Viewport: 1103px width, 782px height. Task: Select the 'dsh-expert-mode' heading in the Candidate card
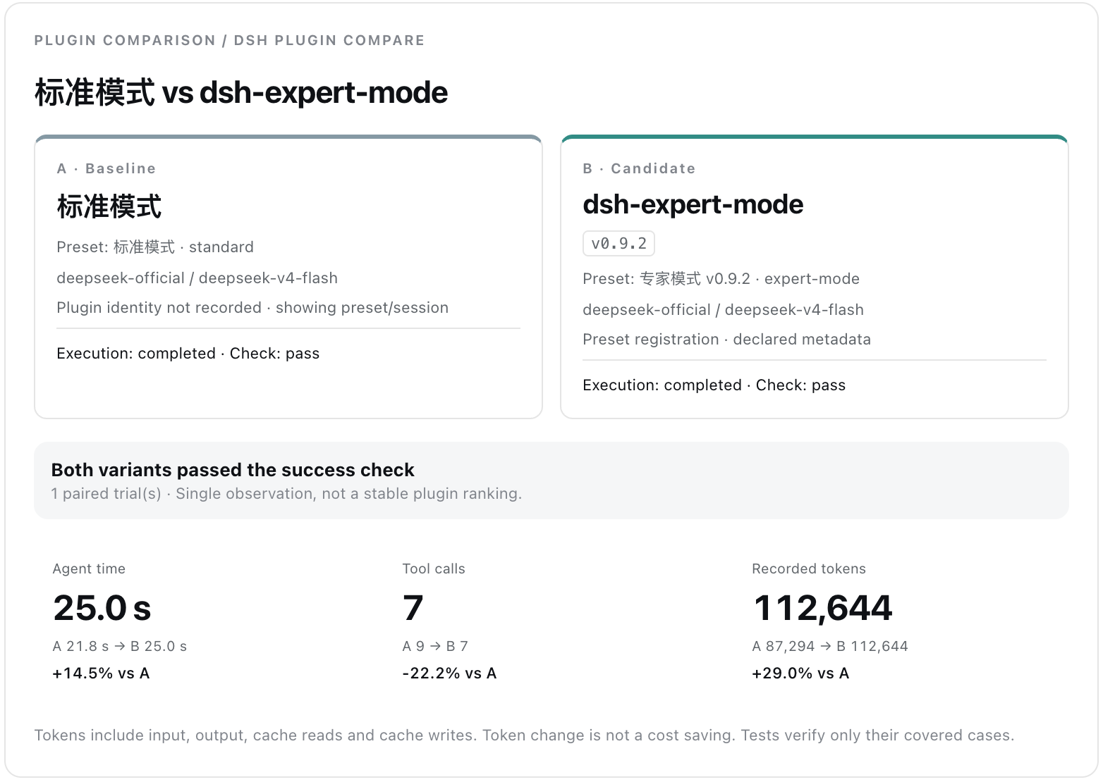click(693, 204)
